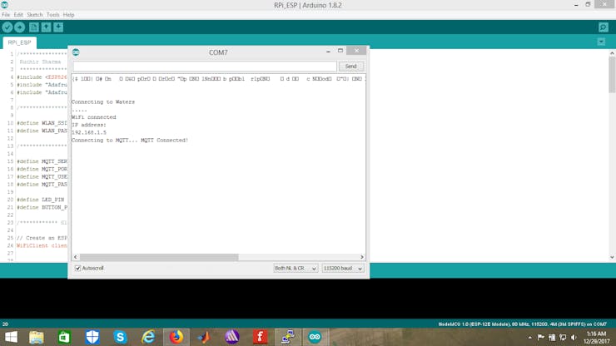Screen dimensions: 616x346
Task: Click the 'MQTT Connected!' output line
Action: point(130,141)
